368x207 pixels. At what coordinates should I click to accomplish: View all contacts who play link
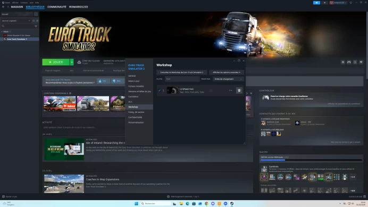[x=345, y=142]
